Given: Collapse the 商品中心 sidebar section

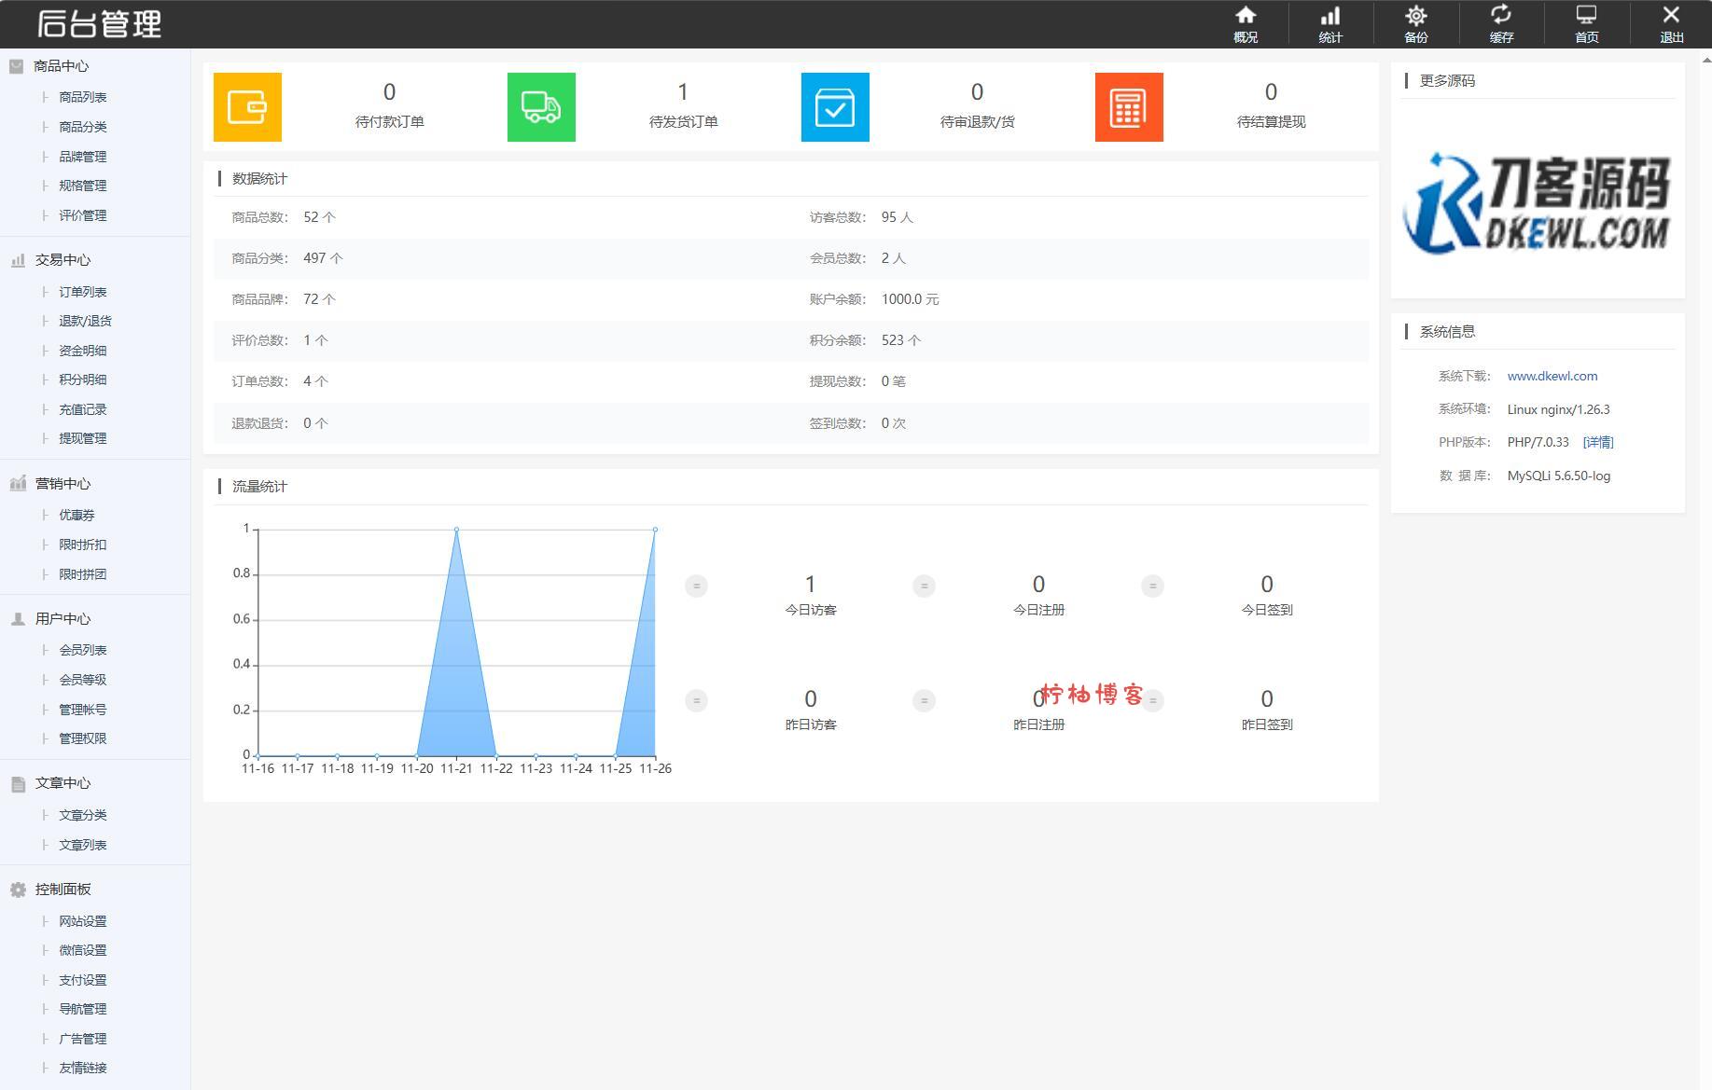Looking at the screenshot, I should pyautogui.click(x=61, y=66).
